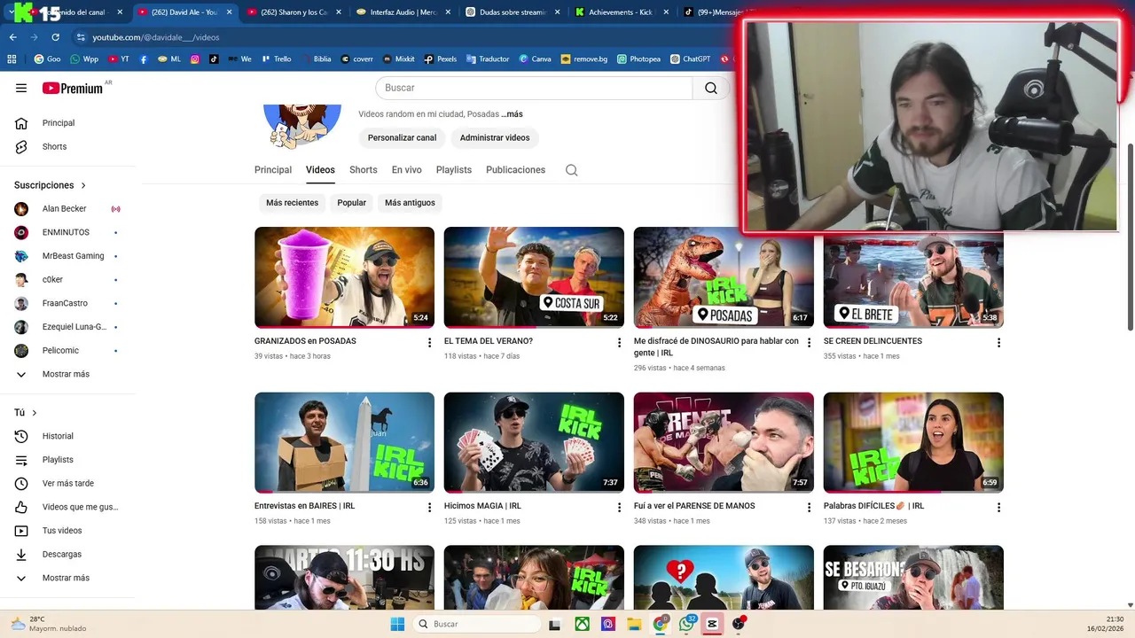Screen dimensions: 1135x638
Task: Open the Playlists channel tab
Action: point(454,170)
